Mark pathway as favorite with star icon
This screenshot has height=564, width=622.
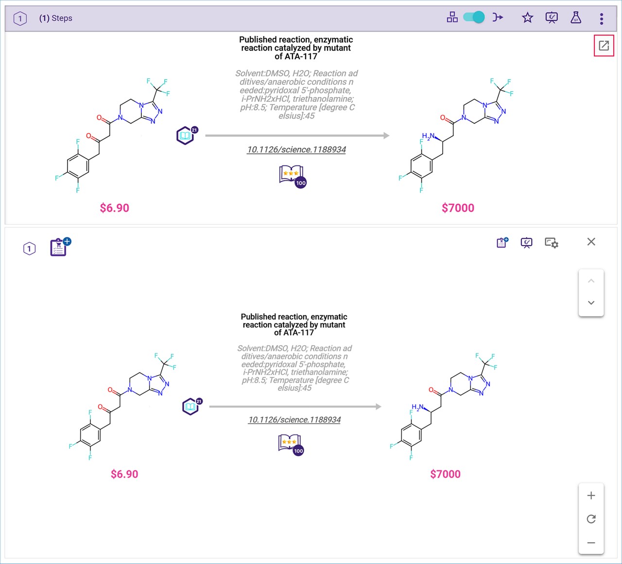click(x=527, y=18)
